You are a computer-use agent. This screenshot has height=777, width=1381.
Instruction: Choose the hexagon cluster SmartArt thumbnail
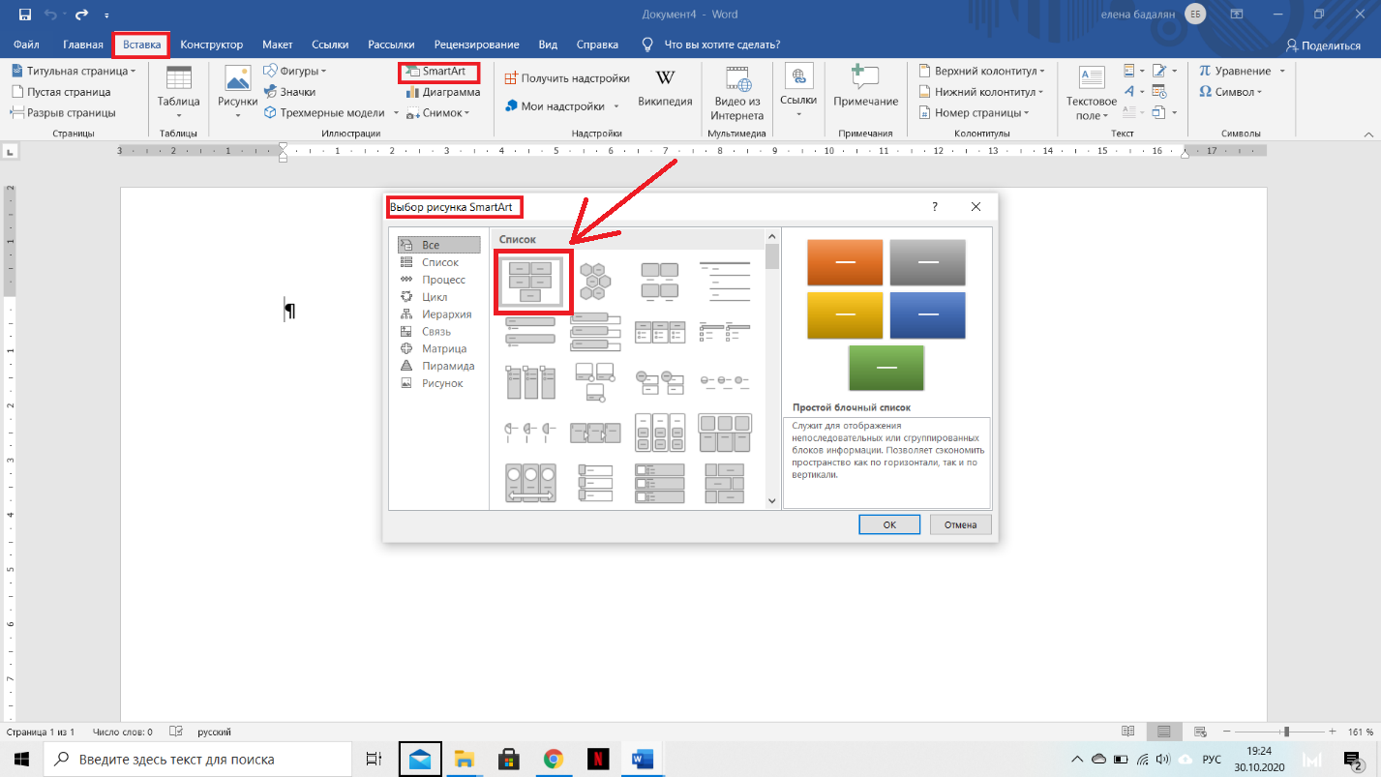coord(594,282)
